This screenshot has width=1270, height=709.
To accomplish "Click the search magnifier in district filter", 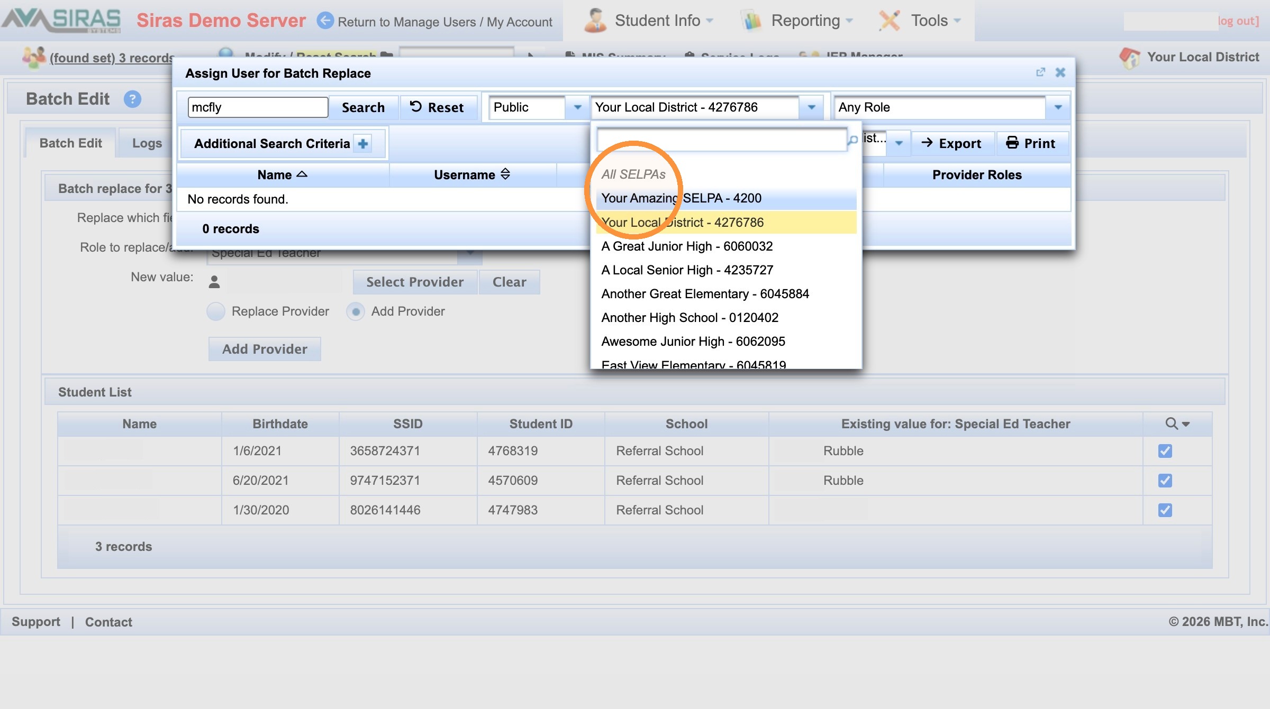I will [852, 140].
